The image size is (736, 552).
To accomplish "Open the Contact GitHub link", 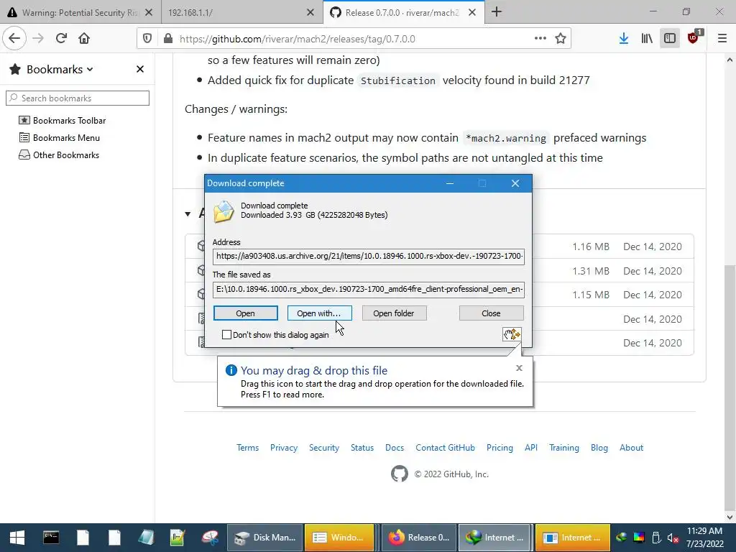I will [445, 448].
